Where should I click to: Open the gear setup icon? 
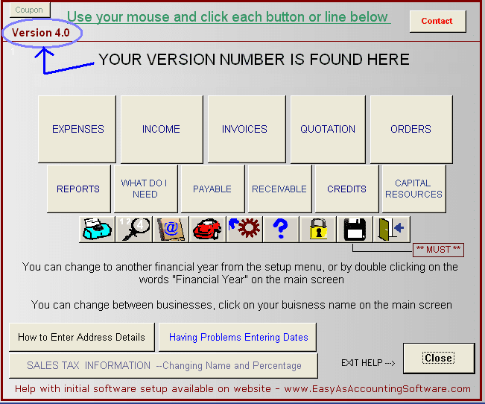244,229
